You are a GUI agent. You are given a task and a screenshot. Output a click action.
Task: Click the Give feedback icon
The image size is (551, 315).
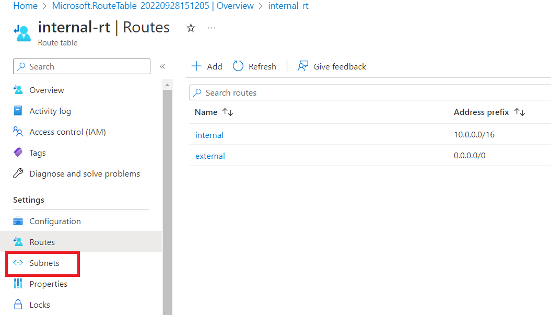click(302, 66)
